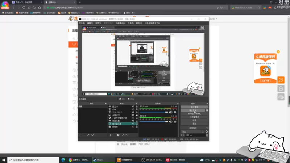Pop out the 转场特效 panel dock icon

click(x=207, y=128)
